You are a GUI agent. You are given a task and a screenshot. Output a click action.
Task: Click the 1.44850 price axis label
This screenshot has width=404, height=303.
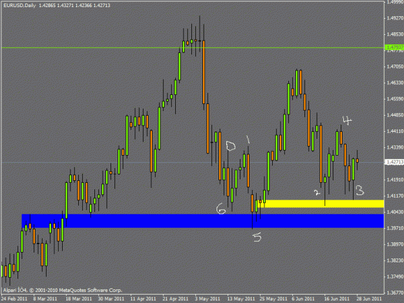click(395, 115)
